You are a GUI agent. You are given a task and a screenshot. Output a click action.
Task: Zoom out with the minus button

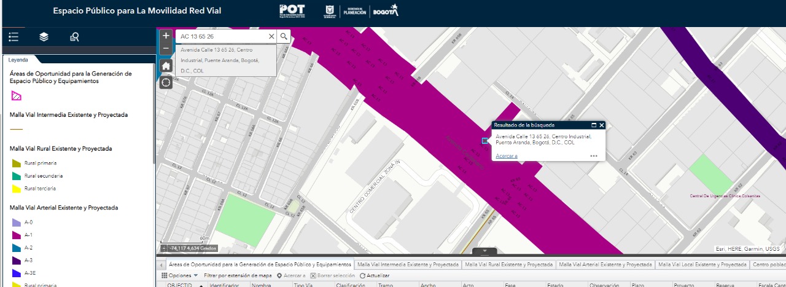click(166, 49)
